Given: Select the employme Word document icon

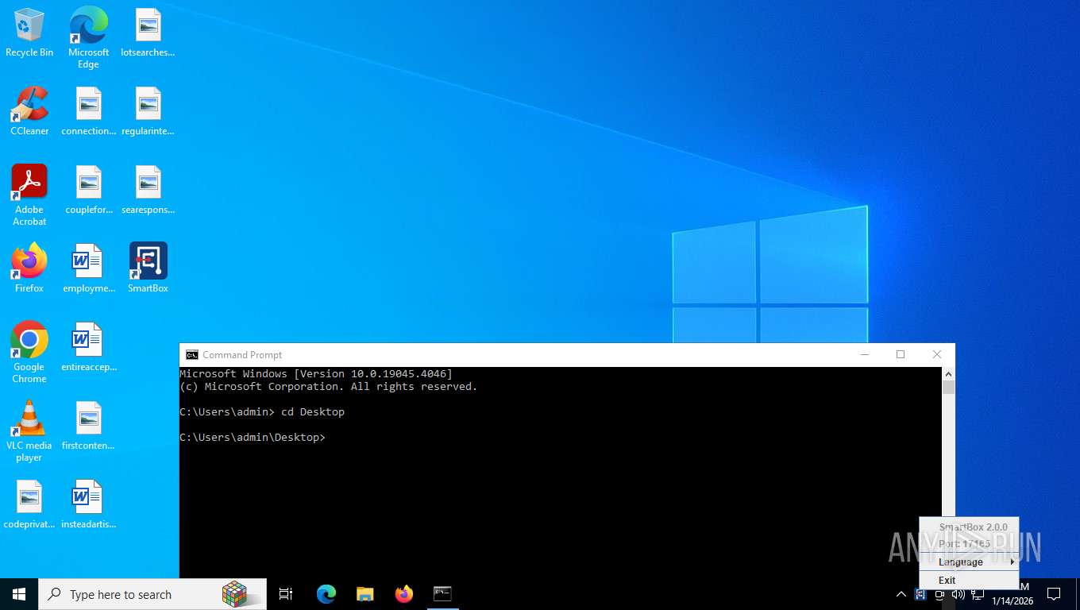Looking at the screenshot, I should click(x=88, y=268).
